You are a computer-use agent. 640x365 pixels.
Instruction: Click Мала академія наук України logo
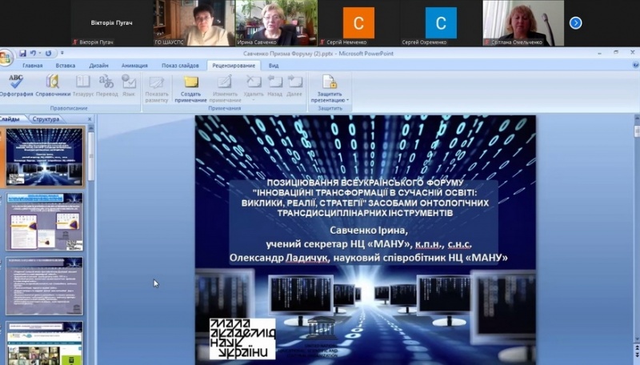click(242, 339)
